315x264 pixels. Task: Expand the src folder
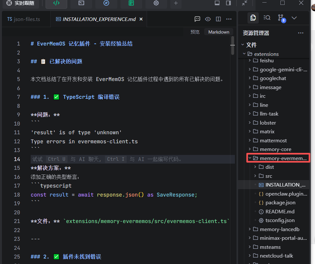tap(255, 176)
